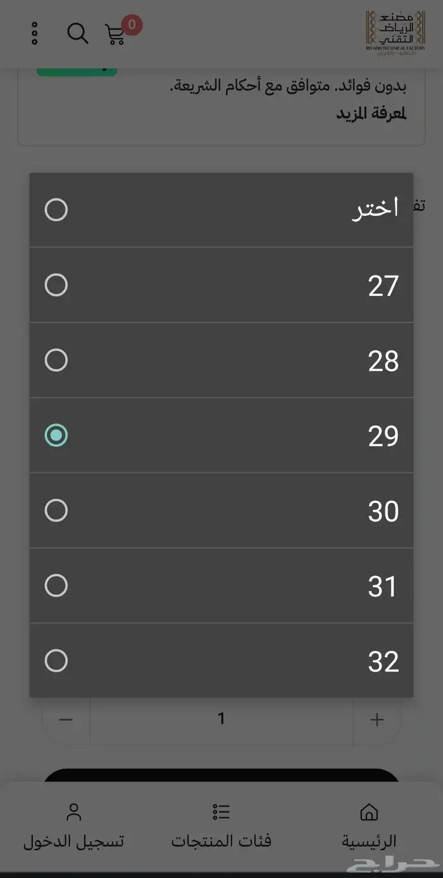The width and height of the screenshot is (443, 878).
Task: Tap the لمعرفة المزيد link
Action: point(370,114)
